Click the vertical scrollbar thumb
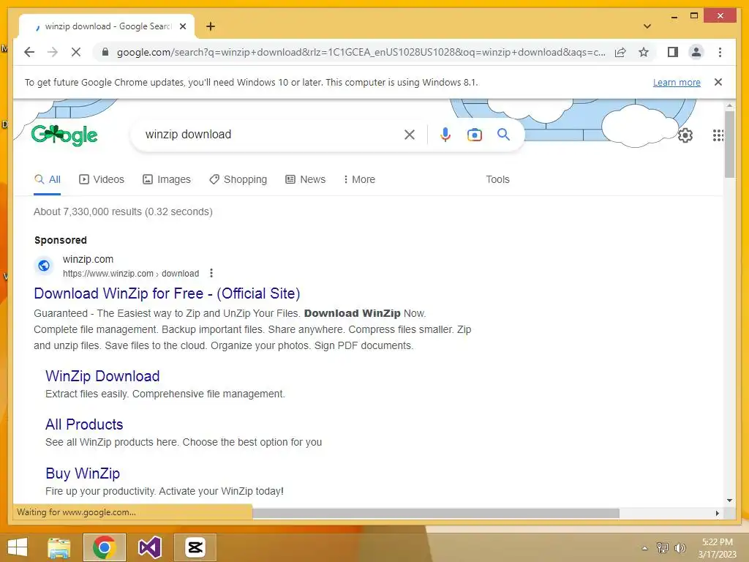Screen dimensions: 749x562 click(729, 144)
